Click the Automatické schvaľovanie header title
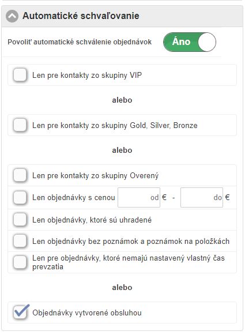 (x=81, y=16)
